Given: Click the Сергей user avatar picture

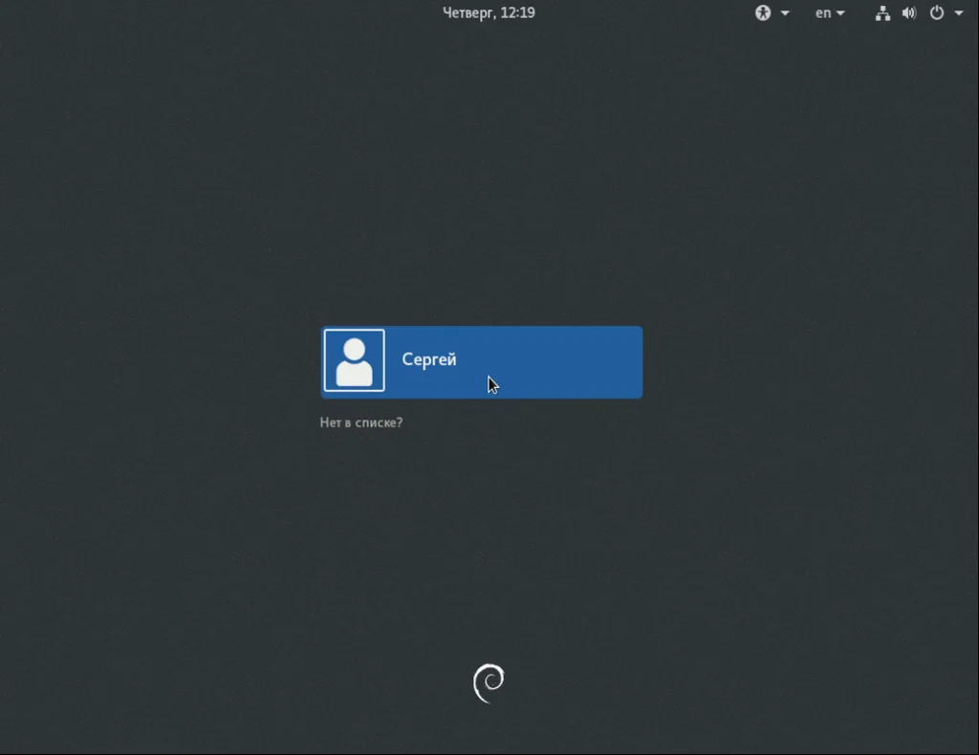Looking at the screenshot, I should click(354, 360).
